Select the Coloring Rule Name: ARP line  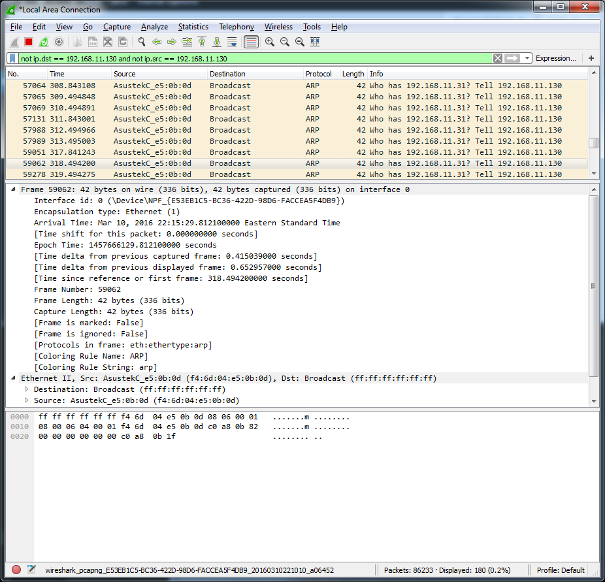tap(91, 356)
